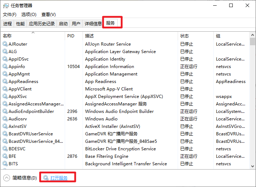Collapse to 简略信息 using the chevron button
The width and height of the screenshot is (256, 187).
[6, 178]
